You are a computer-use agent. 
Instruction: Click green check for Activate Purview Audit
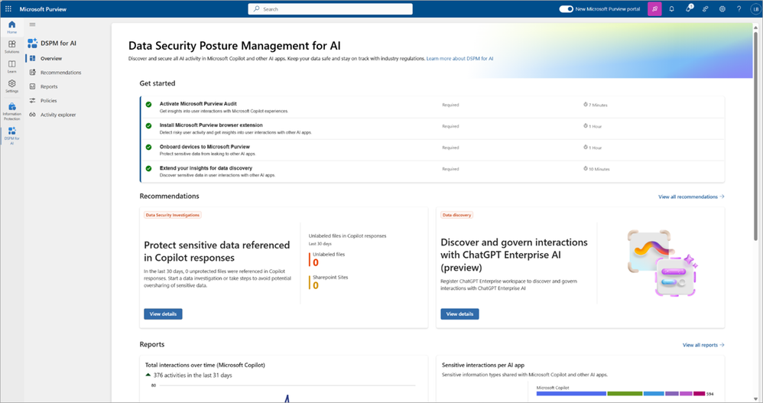tap(148, 104)
